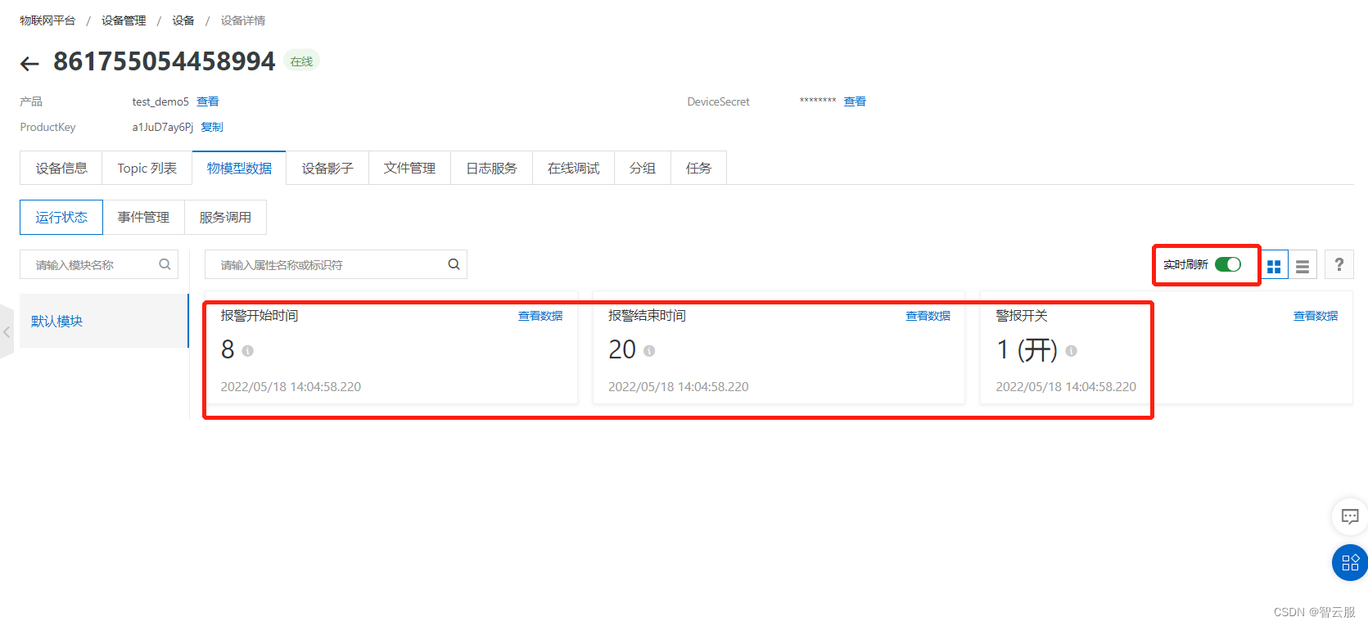This screenshot has width=1368, height=626.
Task: Open the 在线调试 tab
Action: pos(573,168)
